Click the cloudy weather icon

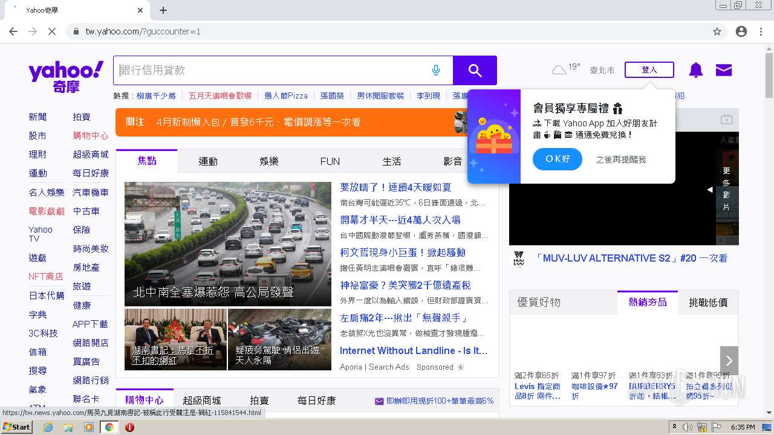click(x=559, y=70)
